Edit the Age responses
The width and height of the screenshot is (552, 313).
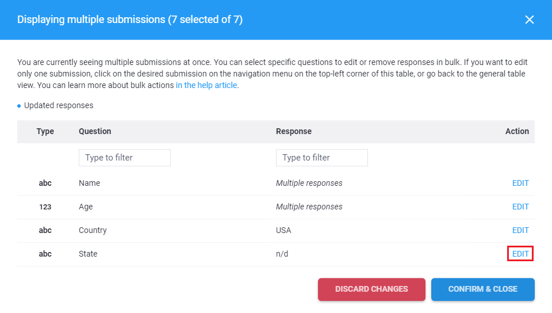coord(520,207)
